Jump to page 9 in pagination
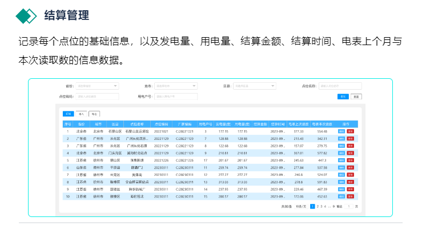The width and height of the screenshot is (434, 229). coord(333,206)
